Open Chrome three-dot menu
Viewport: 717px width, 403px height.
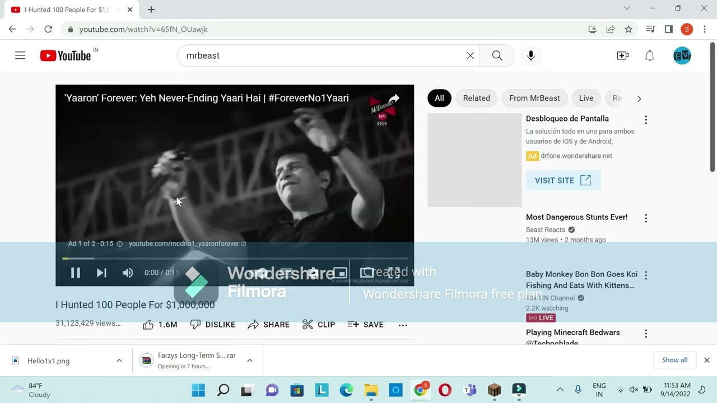(705, 29)
